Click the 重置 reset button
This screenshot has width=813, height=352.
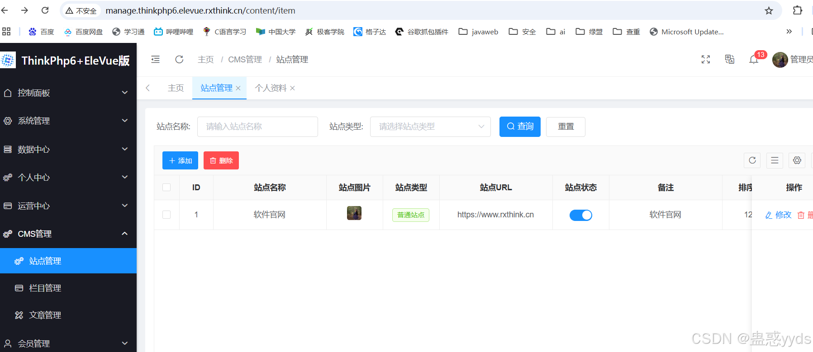click(566, 127)
